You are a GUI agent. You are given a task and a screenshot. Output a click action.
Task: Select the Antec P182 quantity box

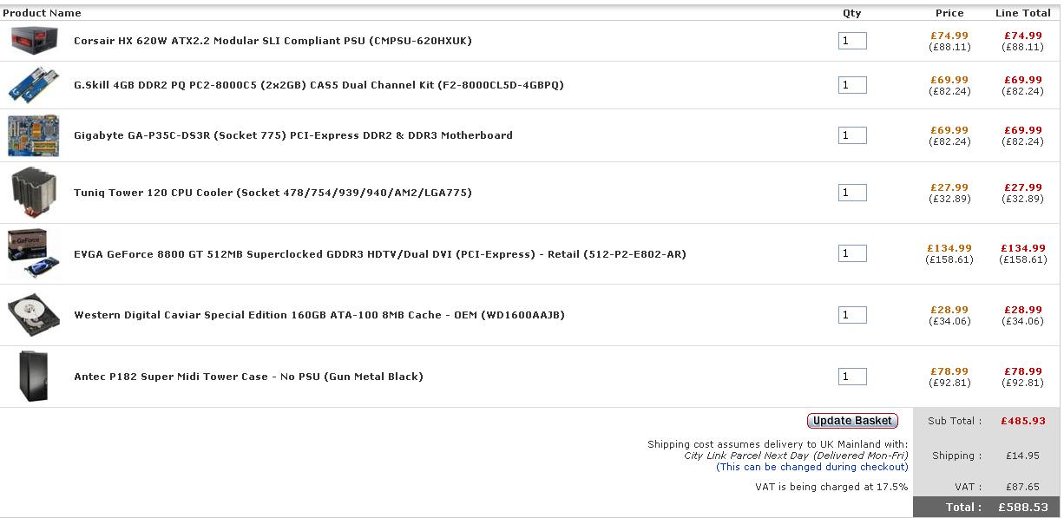point(852,377)
